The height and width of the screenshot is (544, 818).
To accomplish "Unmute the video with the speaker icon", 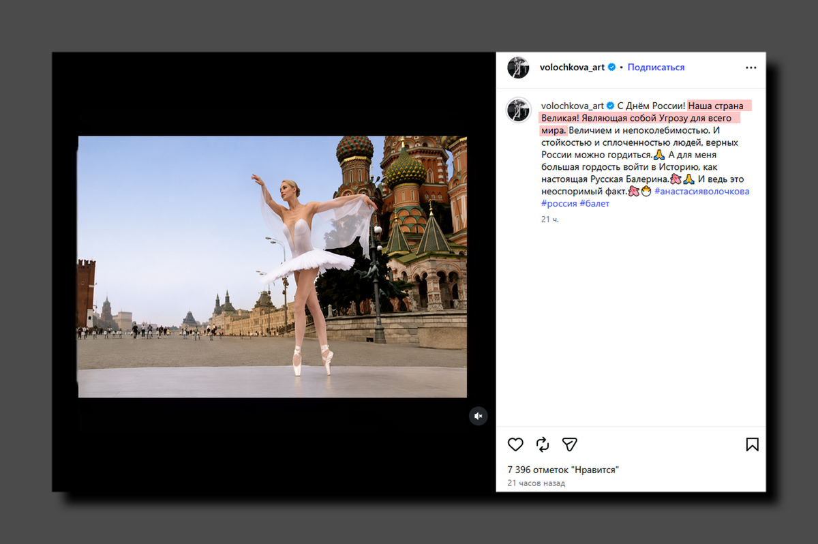I will pos(479,416).
